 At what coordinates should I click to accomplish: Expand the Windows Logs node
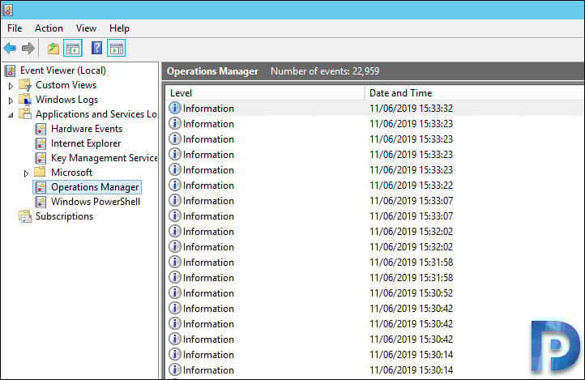pyautogui.click(x=11, y=100)
